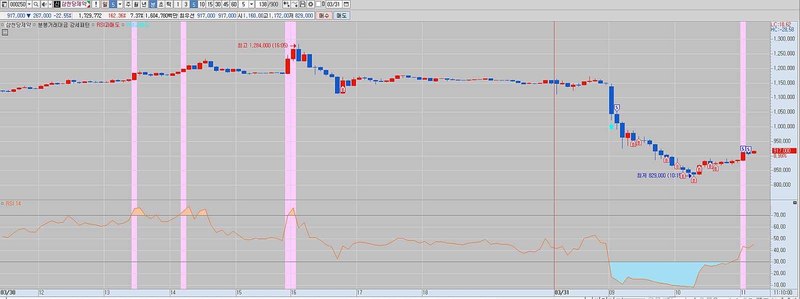
Task: Open the calendar date picker icon
Action: click(x=346, y=4)
